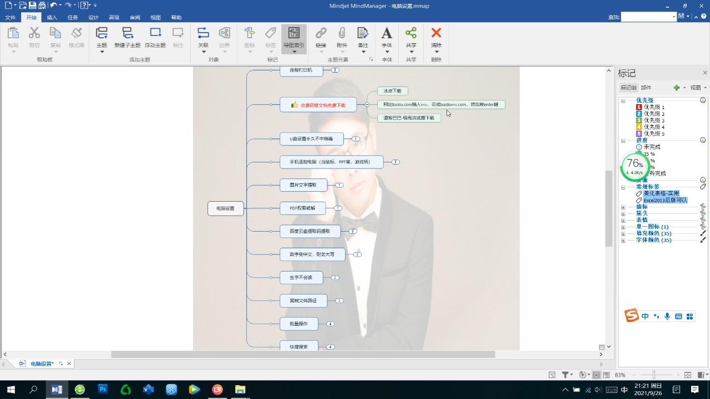The height and width of the screenshot is (399, 710).
Task: Switch to 部件 tab in marker panel
Action: tap(646, 88)
